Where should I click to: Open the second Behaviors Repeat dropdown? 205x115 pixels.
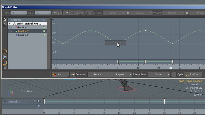121,74
